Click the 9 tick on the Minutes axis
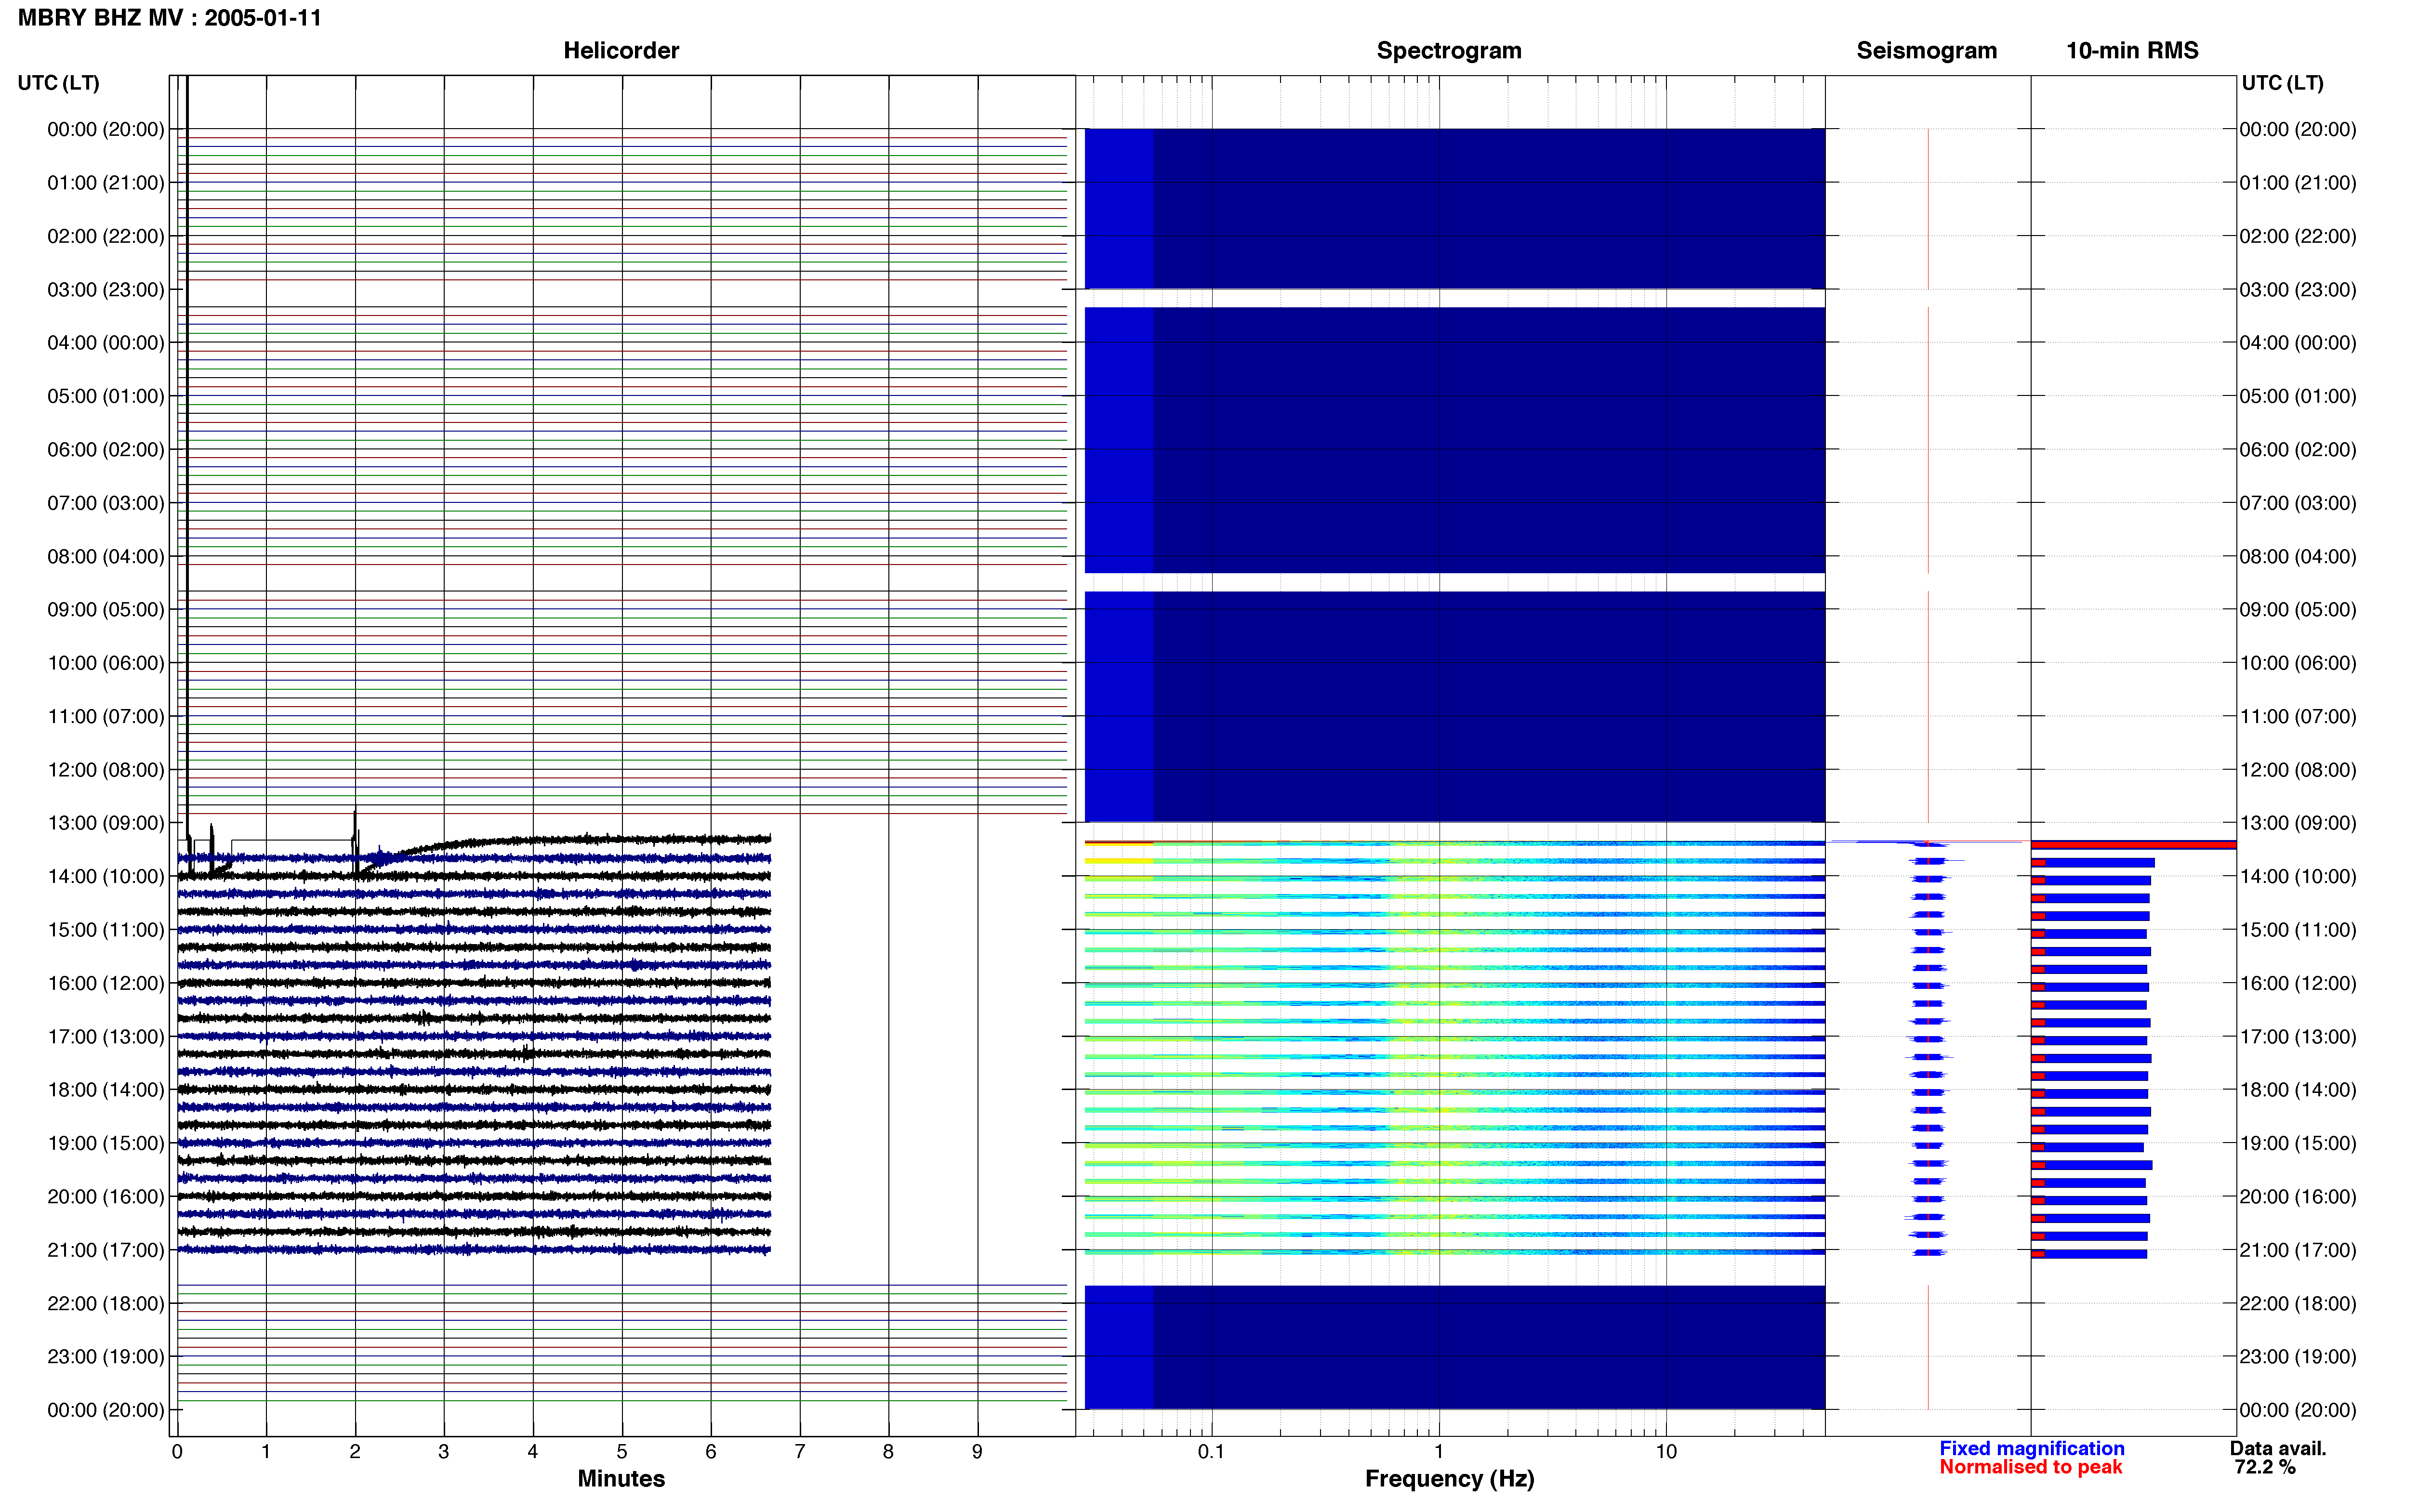Screen dimensions: 2418x1512 (x=978, y=1452)
